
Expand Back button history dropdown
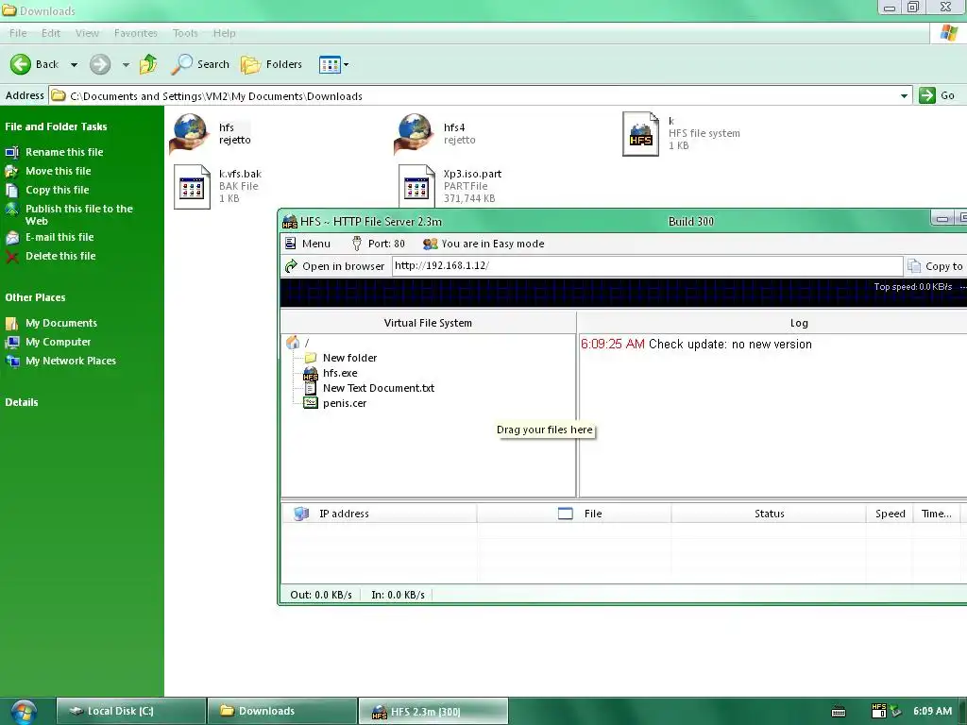coord(74,65)
